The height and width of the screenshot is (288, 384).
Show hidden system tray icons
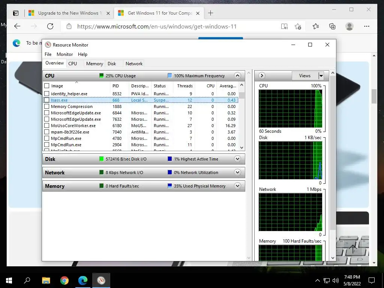point(317,280)
